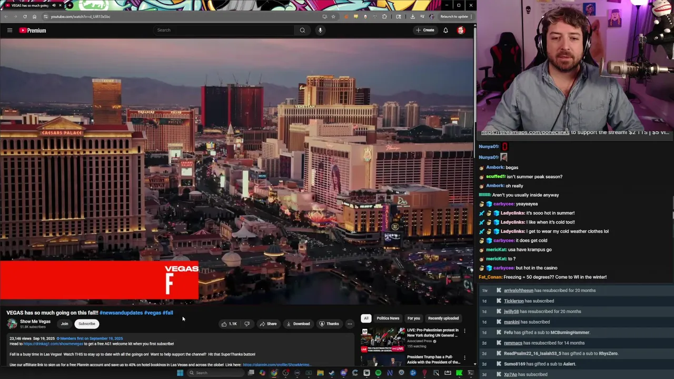674x379 pixels.
Task: Click the browser address bar URL
Action: pos(81,16)
